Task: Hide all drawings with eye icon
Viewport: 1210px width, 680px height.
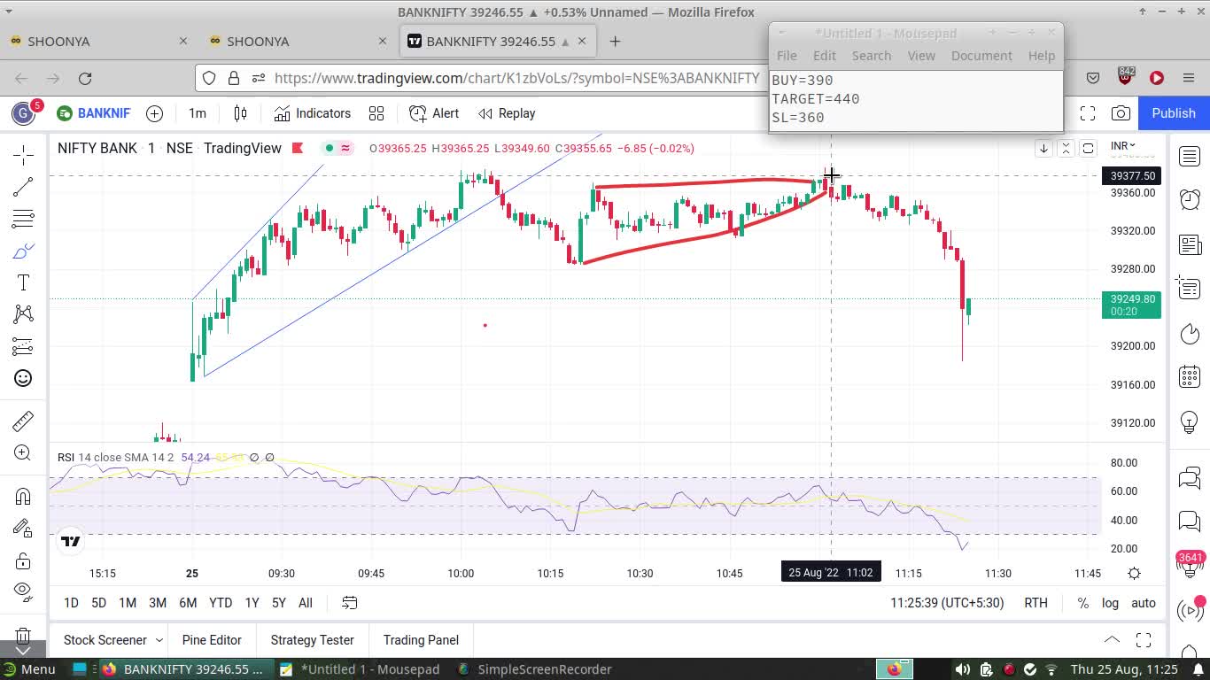Action: (24, 591)
